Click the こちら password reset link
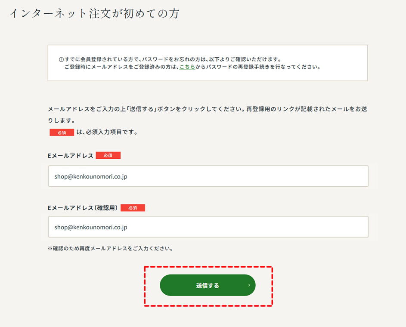The height and width of the screenshot is (327, 406). pyautogui.click(x=187, y=67)
